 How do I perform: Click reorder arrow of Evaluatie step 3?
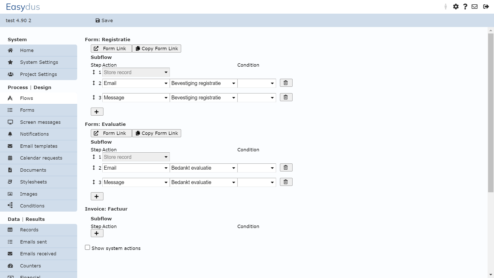[94, 182]
